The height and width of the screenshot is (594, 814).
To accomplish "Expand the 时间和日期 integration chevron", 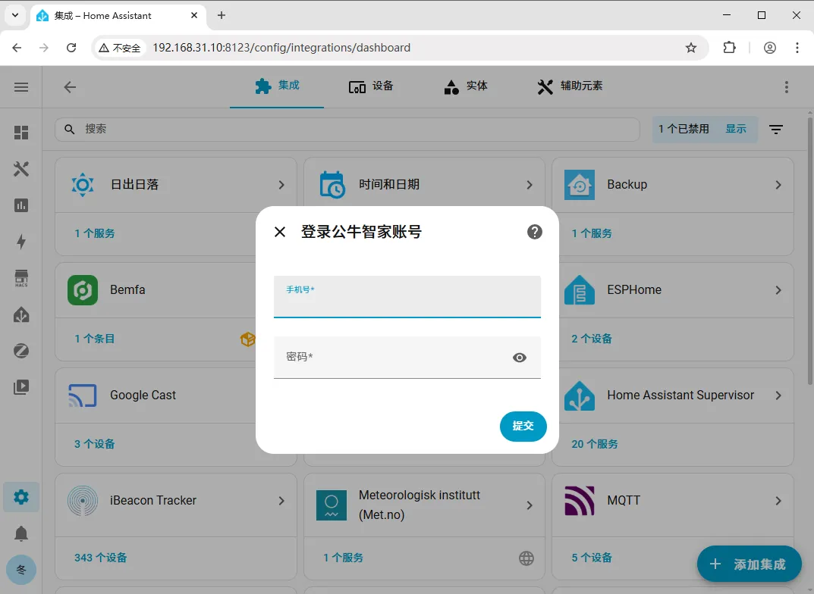I will pos(530,185).
